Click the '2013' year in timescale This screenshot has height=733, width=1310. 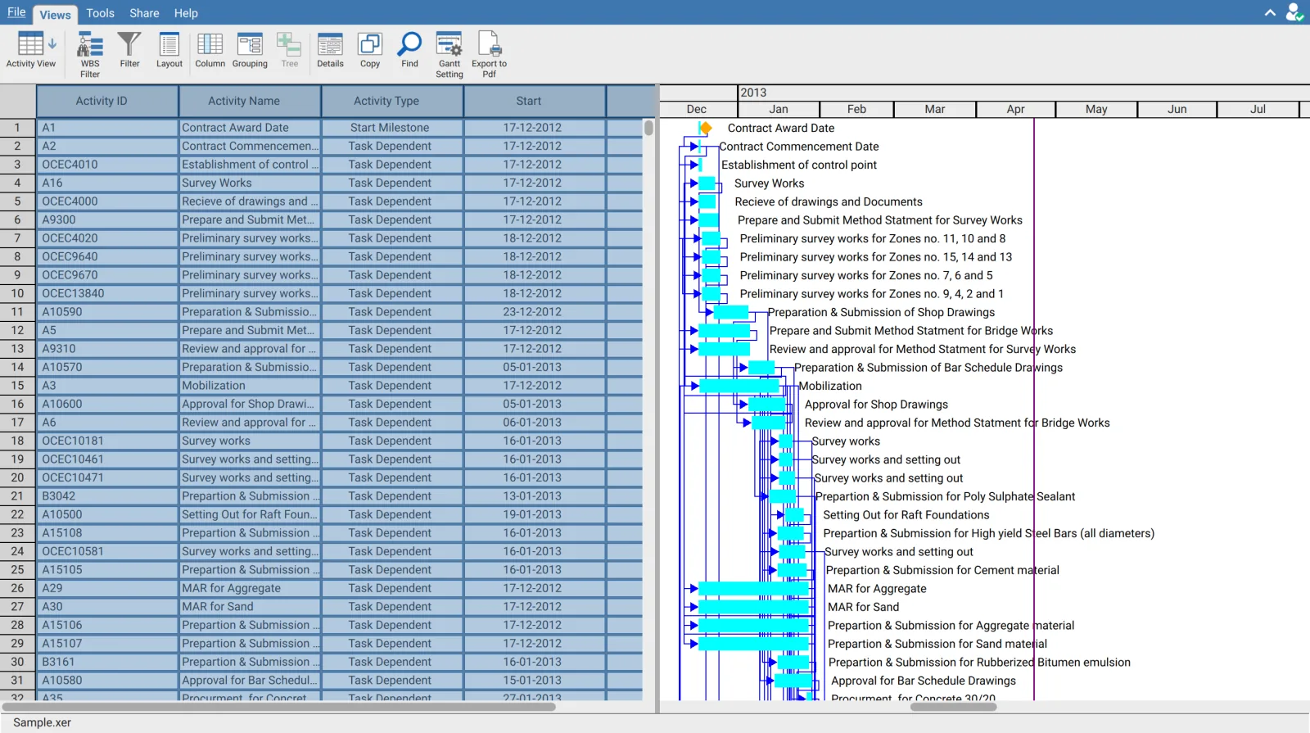(753, 93)
